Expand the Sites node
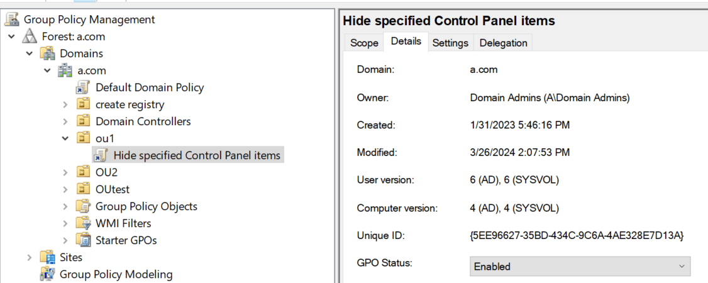The height and width of the screenshot is (283, 708). click(30, 257)
